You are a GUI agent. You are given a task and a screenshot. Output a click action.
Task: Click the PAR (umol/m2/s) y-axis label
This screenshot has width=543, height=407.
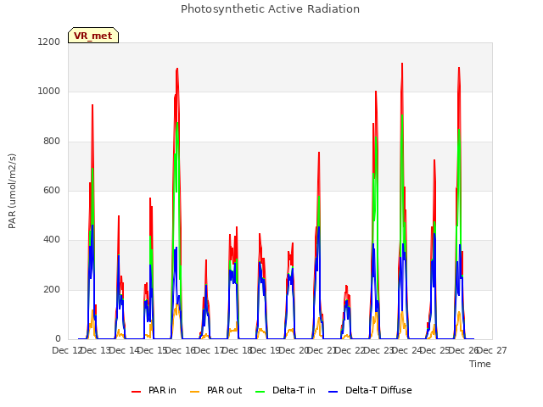click(12, 191)
